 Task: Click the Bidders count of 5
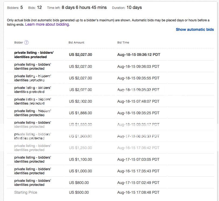pyautogui.click(x=22, y=8)
